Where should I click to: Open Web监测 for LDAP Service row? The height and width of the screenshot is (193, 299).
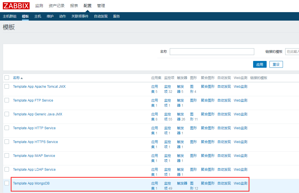(240, 170)
